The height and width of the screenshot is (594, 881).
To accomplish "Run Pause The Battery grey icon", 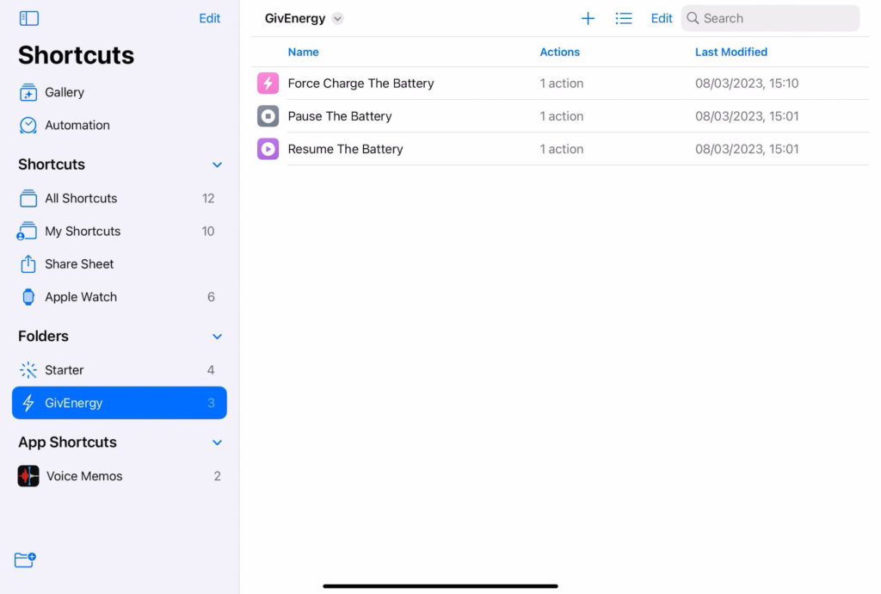I will pos(268,116).
